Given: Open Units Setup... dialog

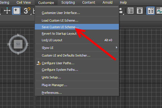Looking at the screenshot, I should click(77, 77).
